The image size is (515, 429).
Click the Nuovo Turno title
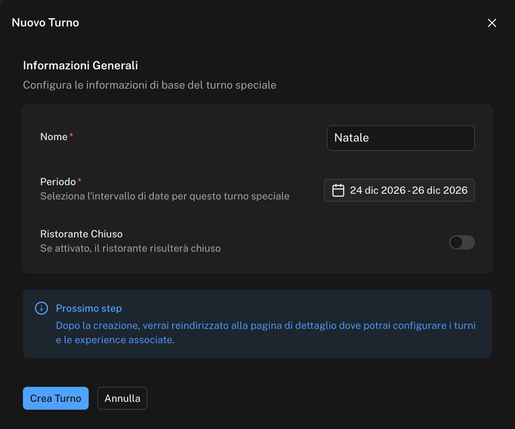pyautogui.click(x=46, y=23)
